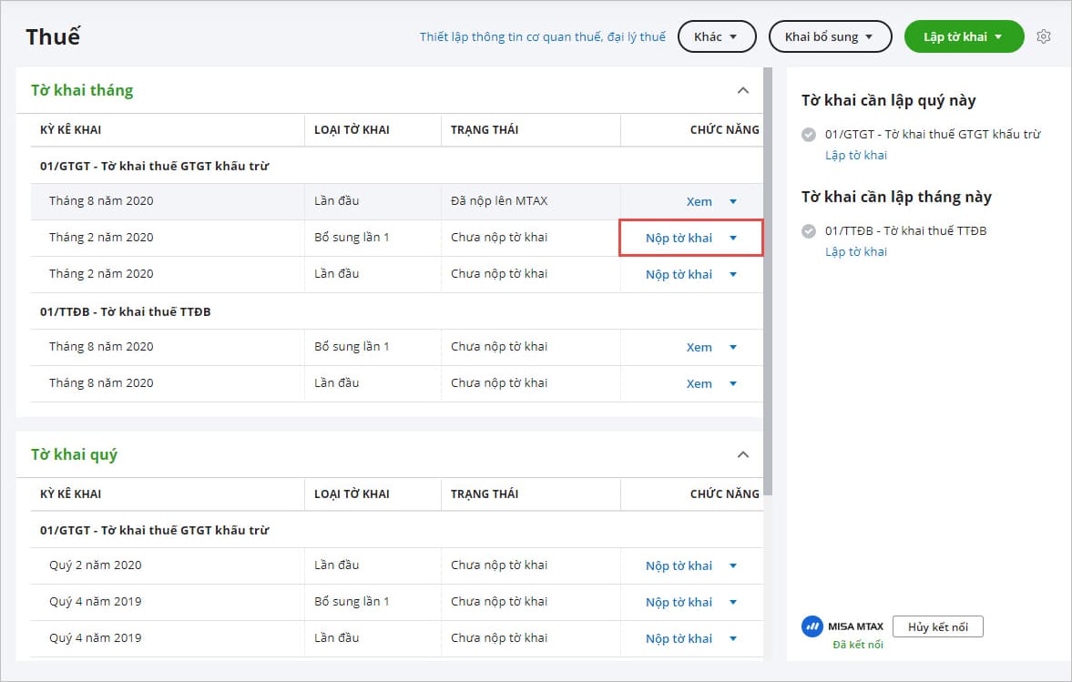This screenshot has width=1072, height=682.
Task: Click the Thuế page title
Action: click(53, 36)
